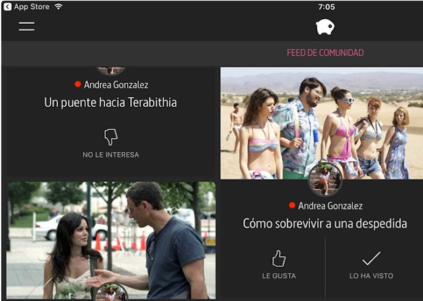Tap the wifi status icon

[58, 7]
